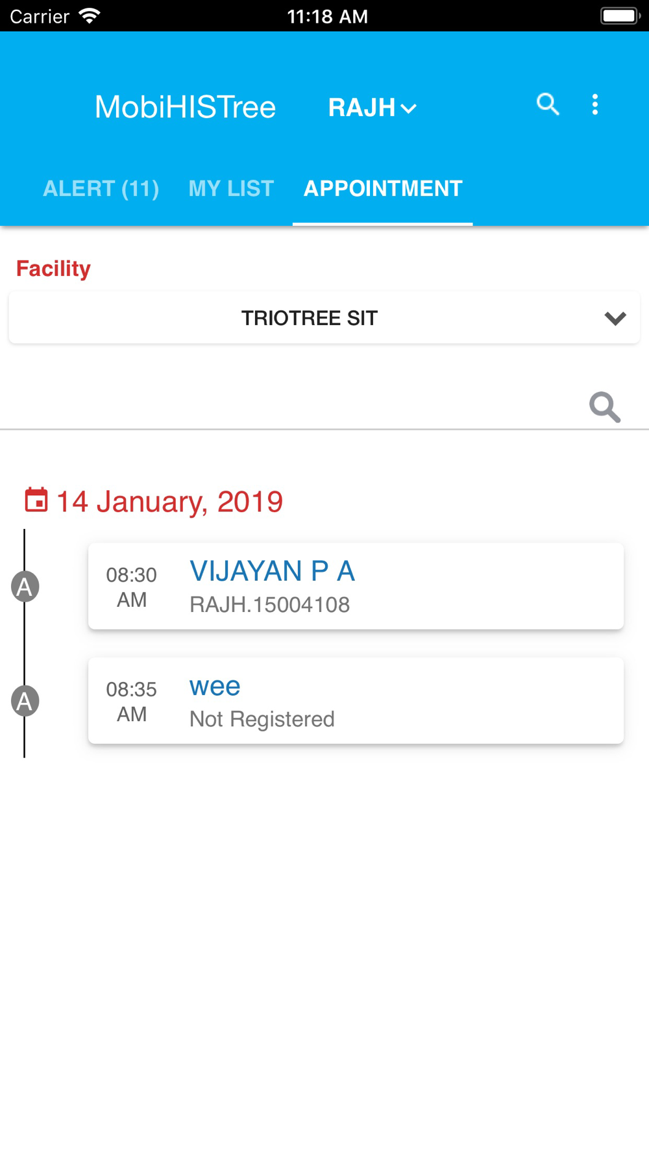Tap the A status badge for 08:35 AM

click(25, 701)
